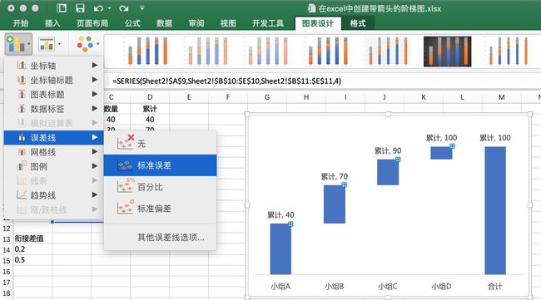Expand the 趋势线 submenu arrow
541x300 pixels.
95,195
